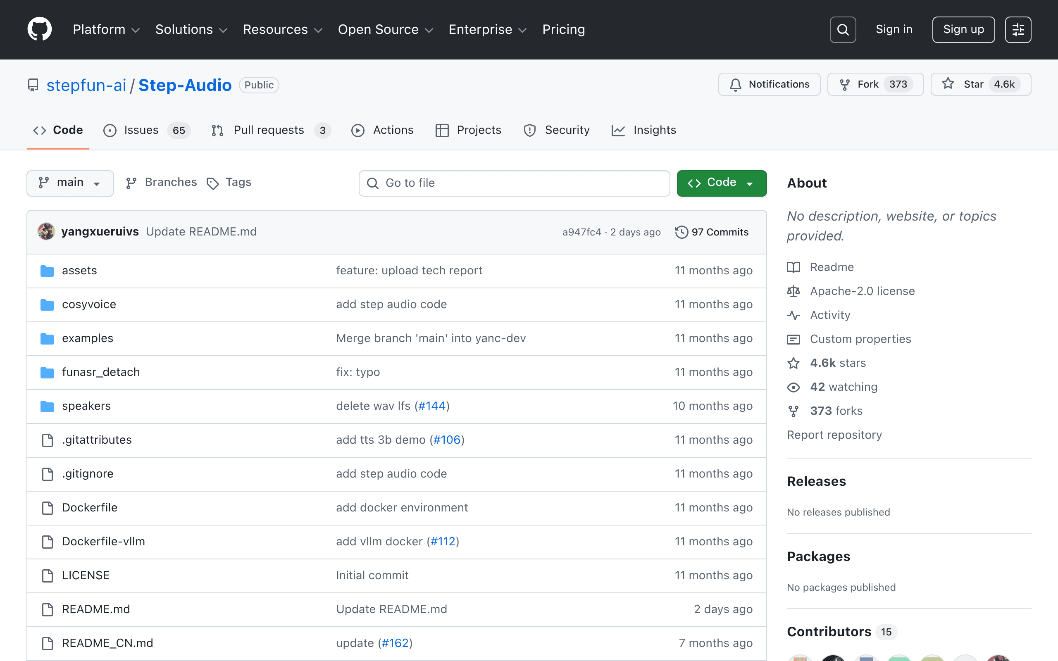Click the Notifications bell button
This screenshot has height=661, width=1058.
[769, 84]
